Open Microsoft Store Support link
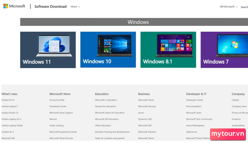This screenshot has height=143, width=248. 61,113
